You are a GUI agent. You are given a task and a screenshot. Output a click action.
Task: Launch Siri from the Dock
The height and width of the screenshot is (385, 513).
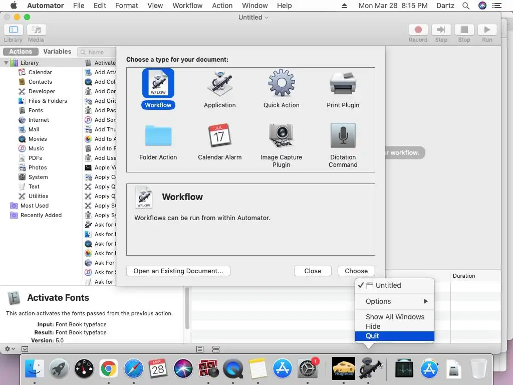point(183,368)
